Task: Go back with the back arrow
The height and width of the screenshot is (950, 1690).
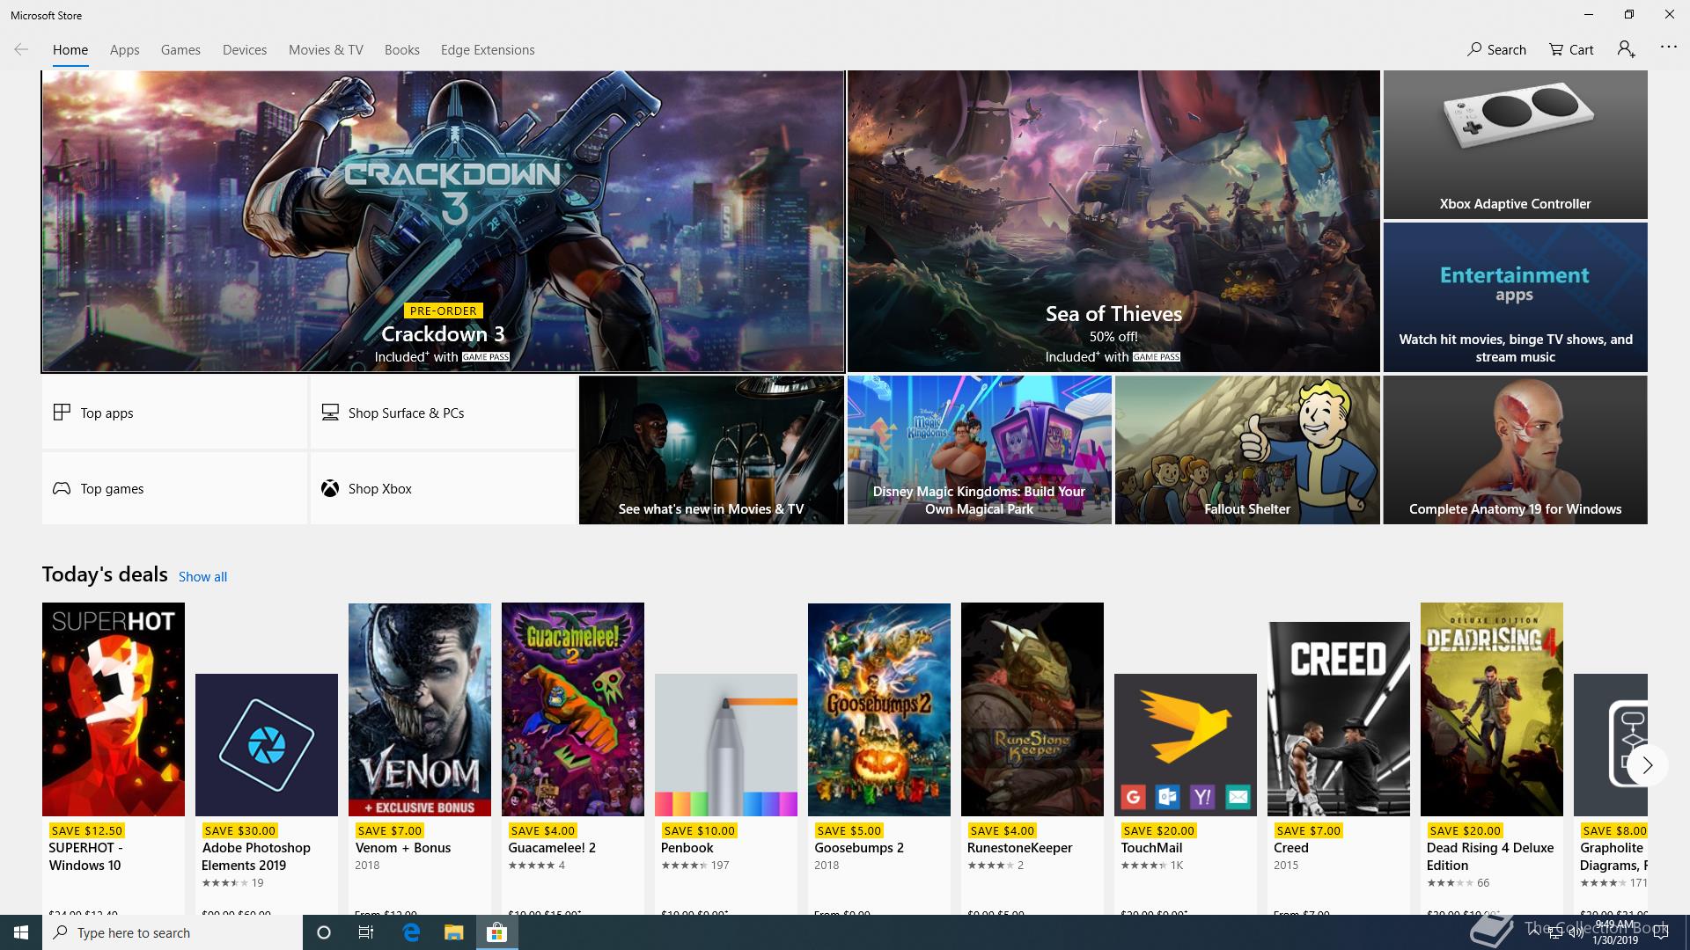Action: pyautogui.click(x=21, y=49)
